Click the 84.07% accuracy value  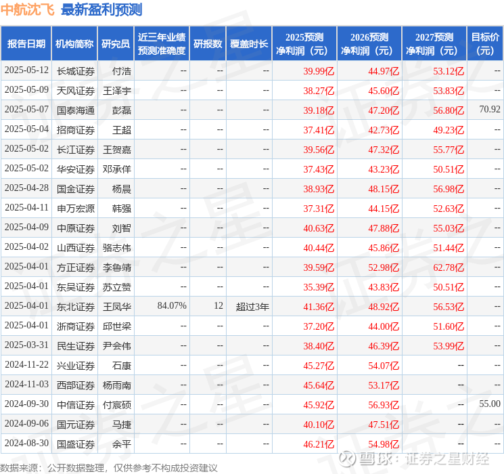172,305
